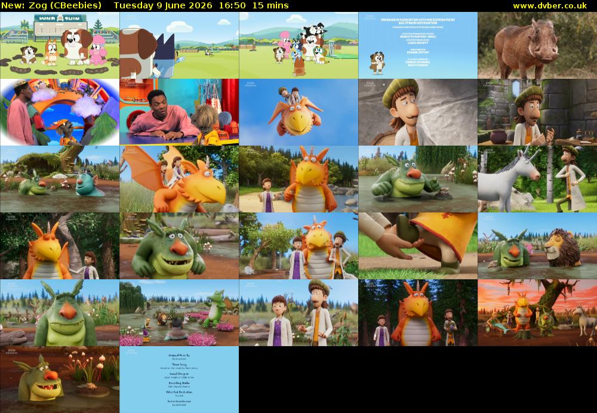Open the man in green hat by rock thumbnail

418,112
